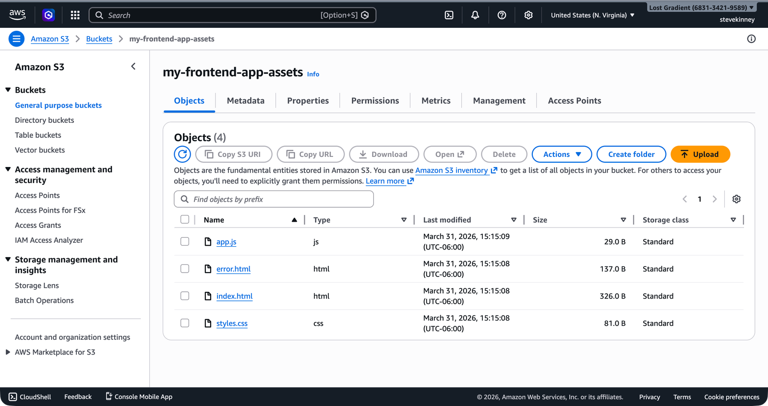
Task: Open CloudShell icon in top bar
Action: [449, 15]
